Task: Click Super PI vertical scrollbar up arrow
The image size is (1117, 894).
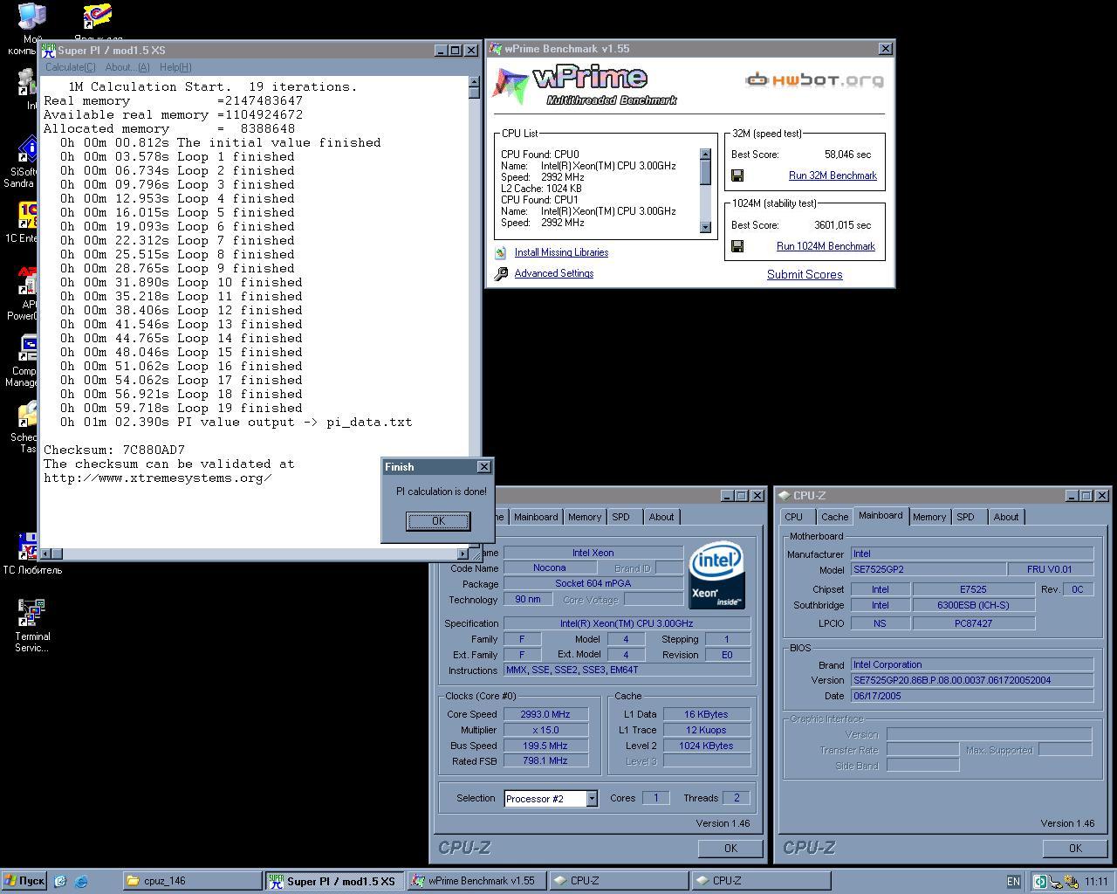Action: point(474,82)
